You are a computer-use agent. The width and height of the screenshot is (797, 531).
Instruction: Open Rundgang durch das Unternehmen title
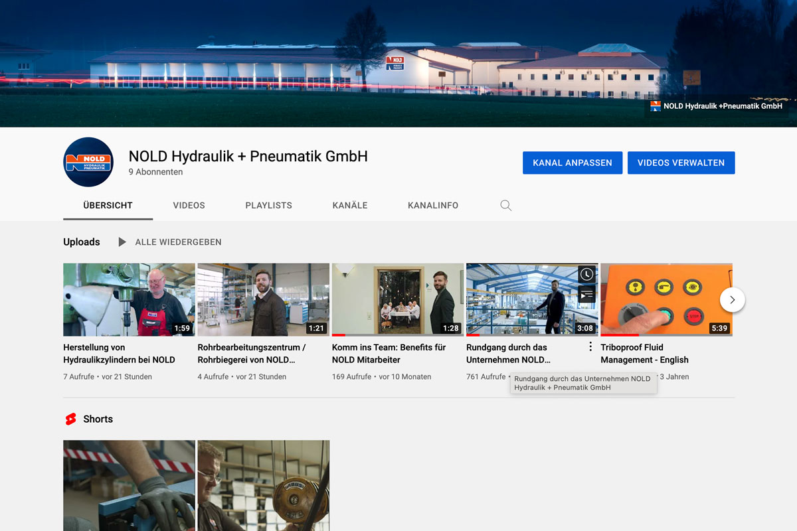pyautogui.click(x=509, y=354)
